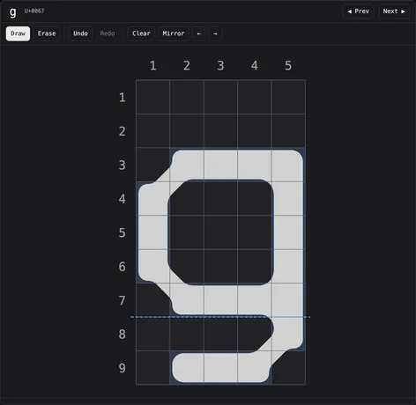Select the Draw tool

18,33
